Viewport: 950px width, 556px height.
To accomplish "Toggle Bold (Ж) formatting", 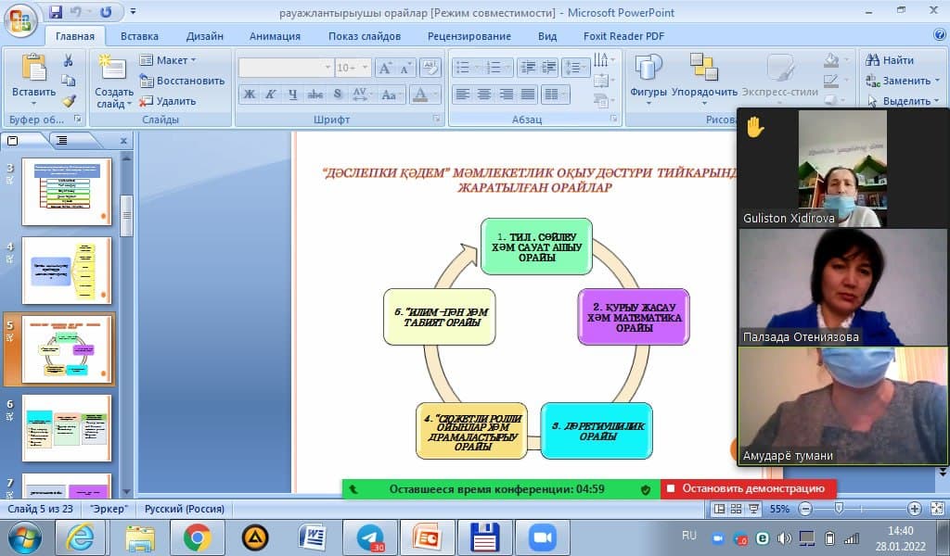I will 249,95.
